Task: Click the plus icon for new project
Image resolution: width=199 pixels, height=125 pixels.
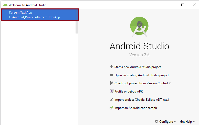Action: (x=111, y=67)
